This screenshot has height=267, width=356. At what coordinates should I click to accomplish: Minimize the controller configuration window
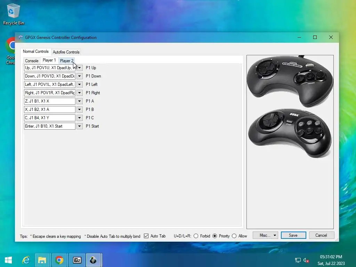pos(299,37)
